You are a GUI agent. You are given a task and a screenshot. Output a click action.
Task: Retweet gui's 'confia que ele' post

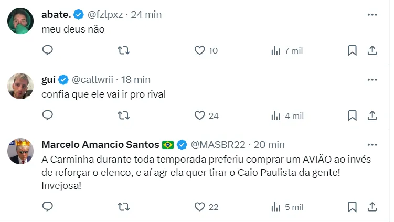123,115
